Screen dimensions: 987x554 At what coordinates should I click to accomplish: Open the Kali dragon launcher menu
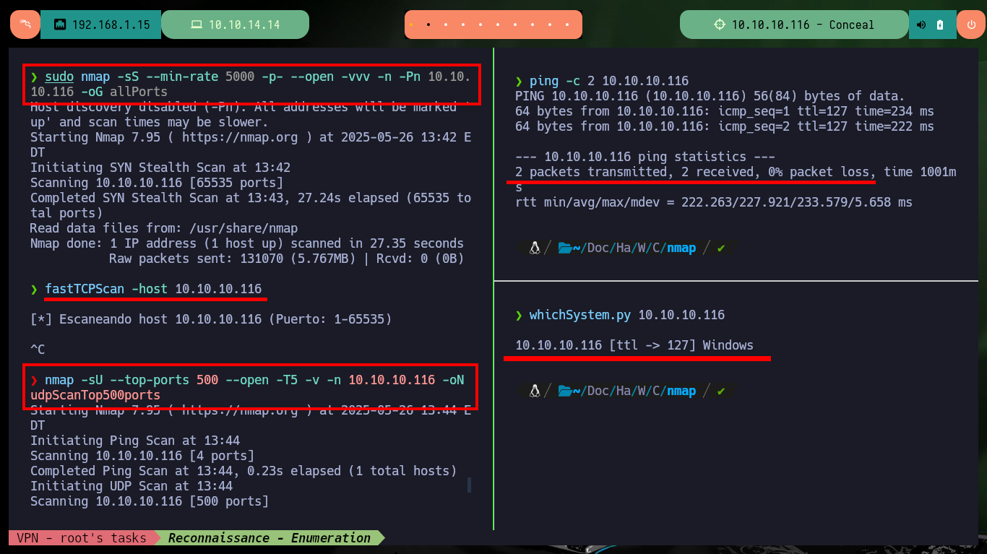[x=25, y=25]
